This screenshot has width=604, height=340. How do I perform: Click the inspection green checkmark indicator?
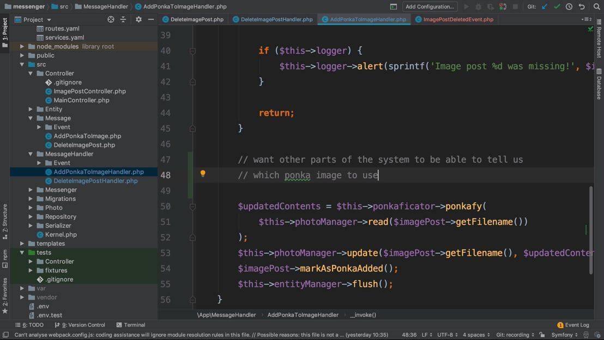click(x=590, y=29)
